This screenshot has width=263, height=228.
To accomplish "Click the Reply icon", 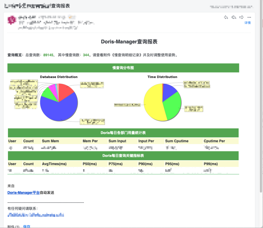I will coord(226,17).
